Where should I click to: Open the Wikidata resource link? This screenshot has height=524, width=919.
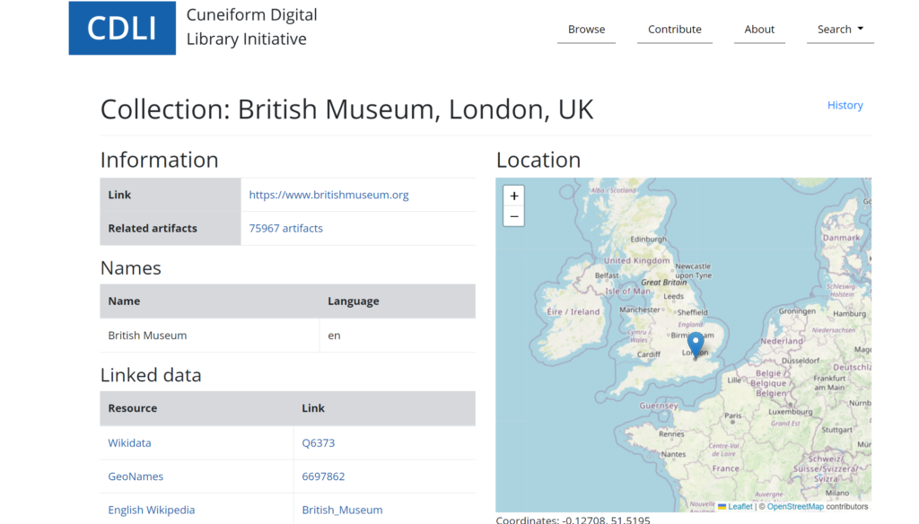pyautogui.click(x=129, y=442)
